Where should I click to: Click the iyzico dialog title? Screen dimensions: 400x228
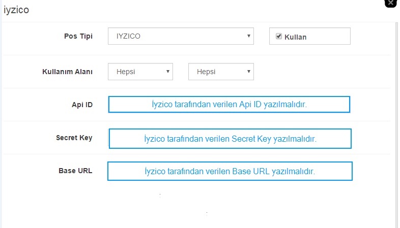pyautogui.click(x=16, y=10)
